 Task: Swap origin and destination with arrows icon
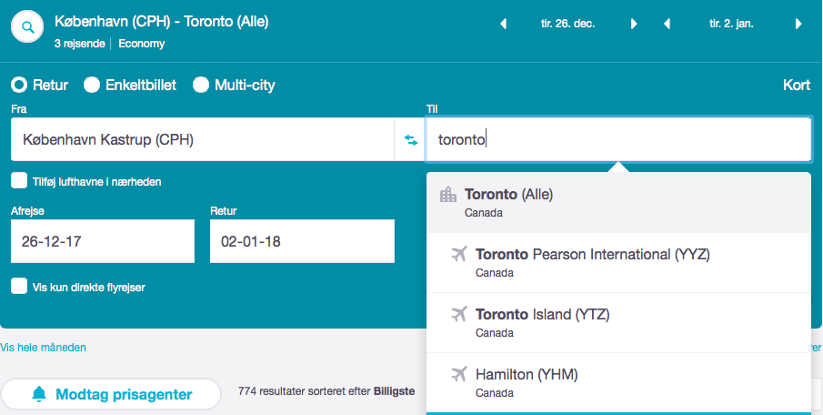coord(411,140)
